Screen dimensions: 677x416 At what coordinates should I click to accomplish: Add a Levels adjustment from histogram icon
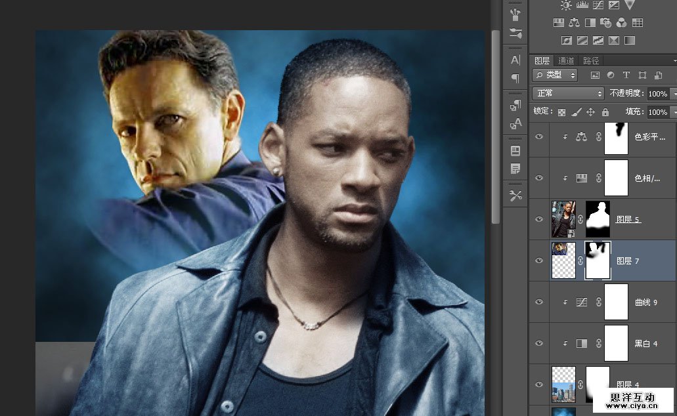582,5
